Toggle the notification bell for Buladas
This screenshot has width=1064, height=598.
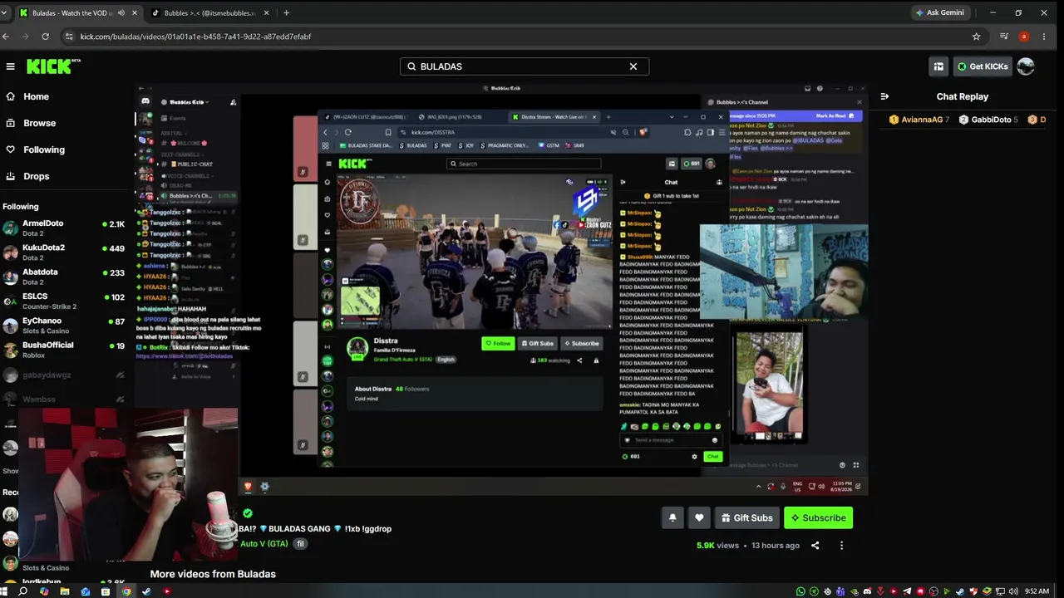click(672, 517)
